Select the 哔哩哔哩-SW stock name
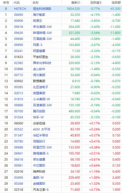 click(42, 33)
